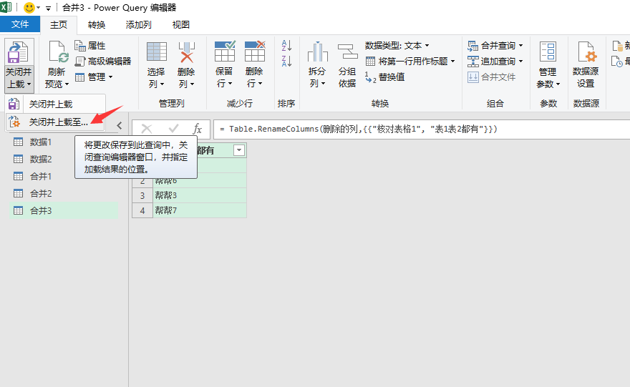Collapse the queries pane with the chevron

click(120, 126)
